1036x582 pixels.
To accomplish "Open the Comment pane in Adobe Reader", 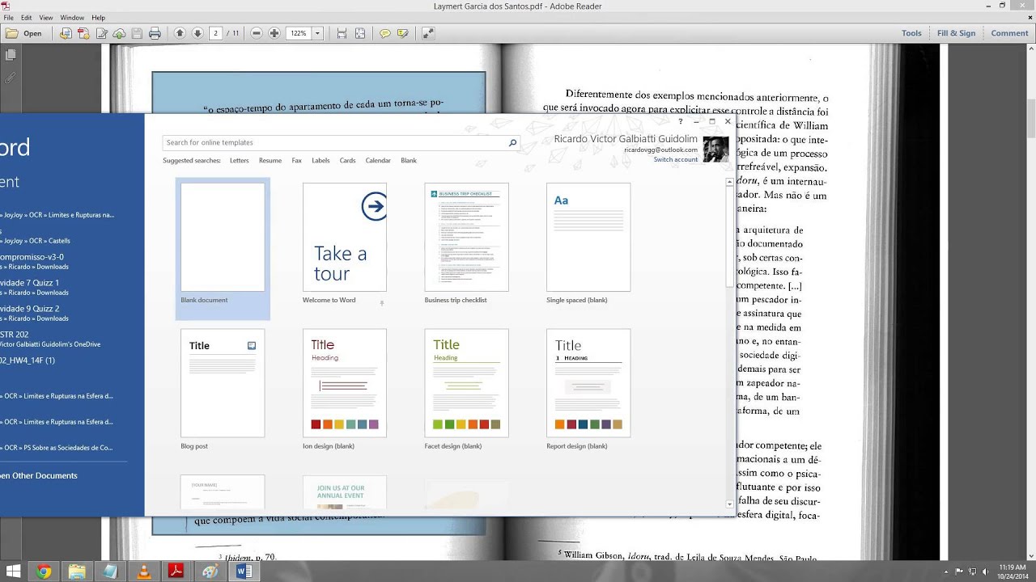I will 1009,33.
